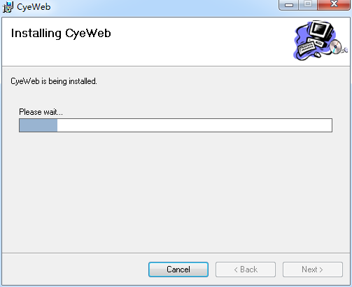Click the disabled Next button
352x287 pixels.
pyautogui.click(x=313, y=269)
